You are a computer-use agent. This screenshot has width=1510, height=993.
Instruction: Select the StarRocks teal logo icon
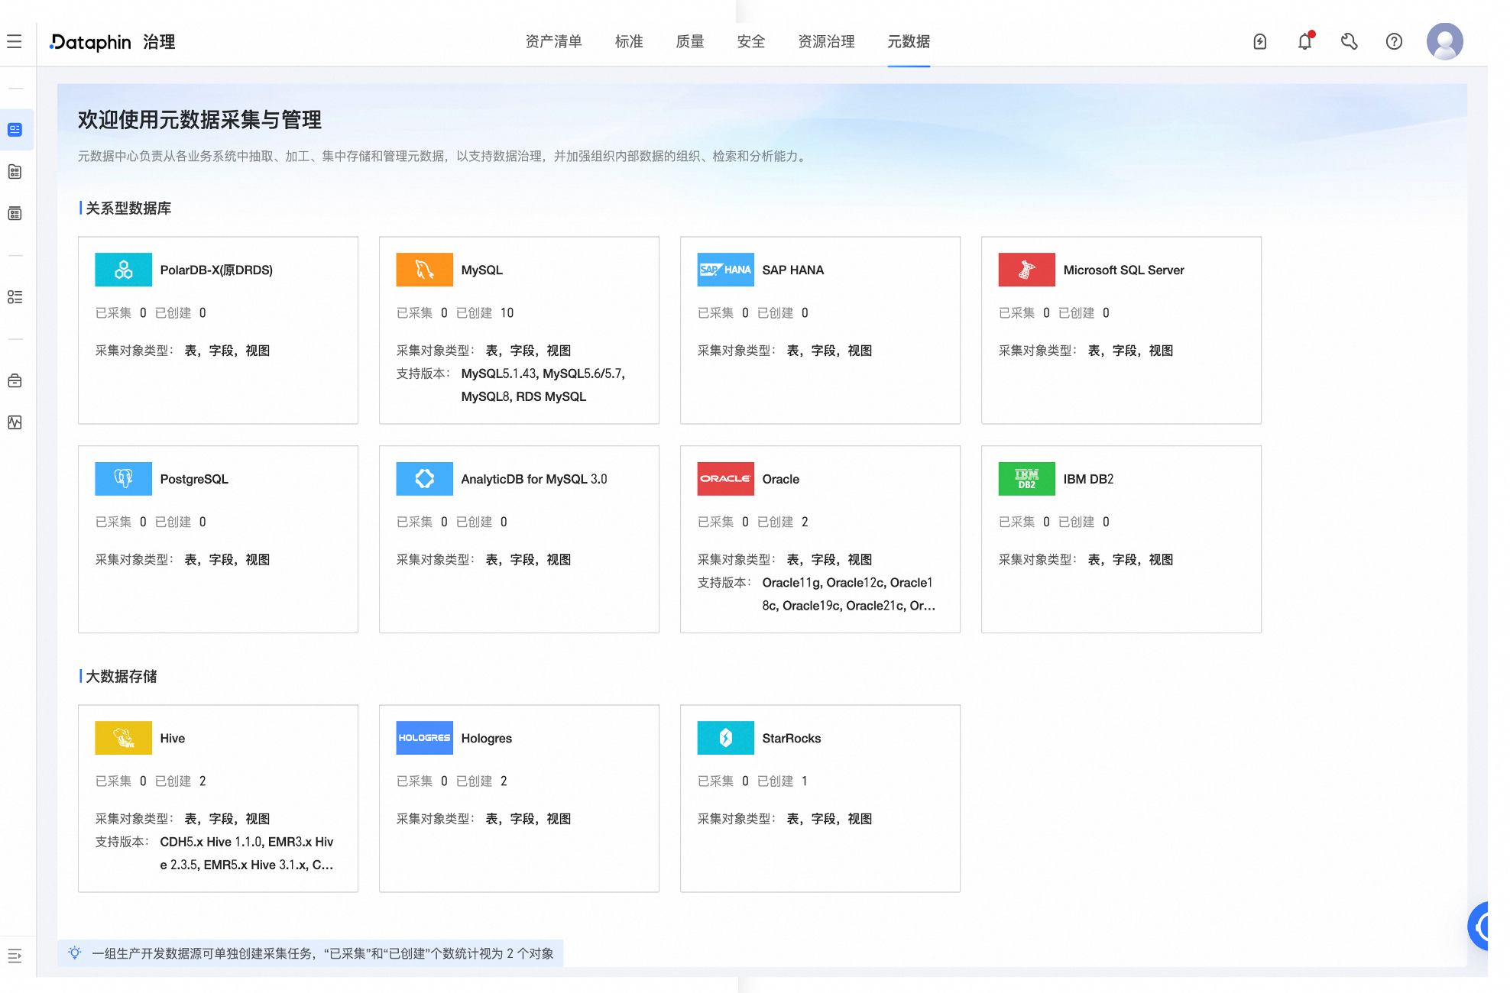click(x=725, y=738)
